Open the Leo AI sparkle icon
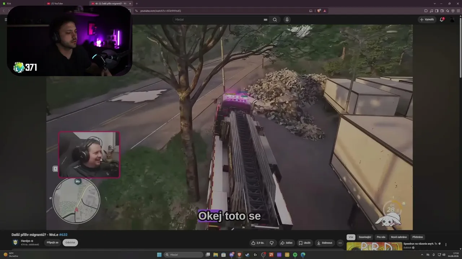This screenshot has width=462, height=259. [448, 11]
